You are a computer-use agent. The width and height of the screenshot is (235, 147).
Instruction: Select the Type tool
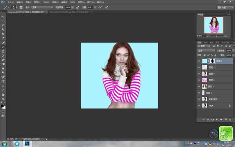[x=3, y=82]
